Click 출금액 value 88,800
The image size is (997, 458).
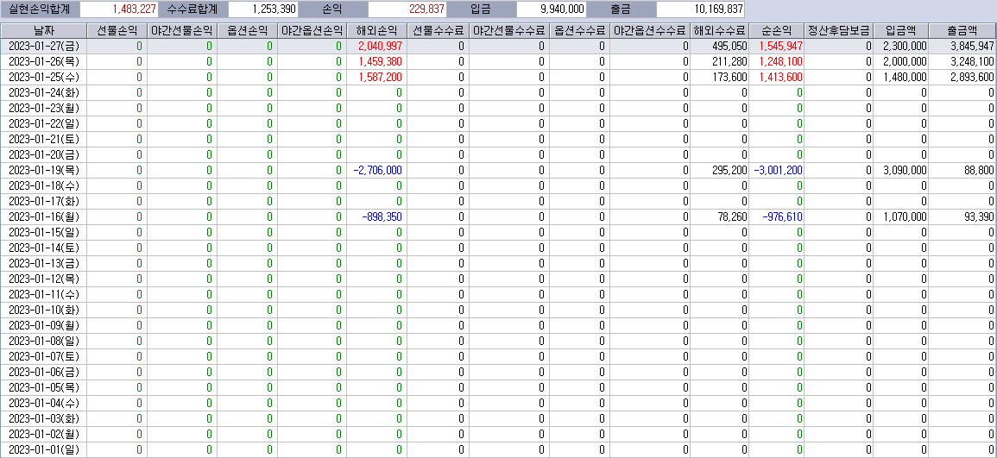pos(979,170)
